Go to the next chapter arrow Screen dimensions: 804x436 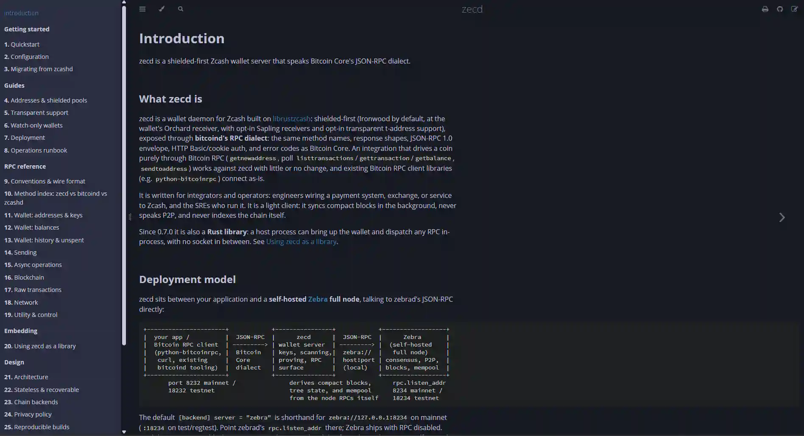point(782,217)
